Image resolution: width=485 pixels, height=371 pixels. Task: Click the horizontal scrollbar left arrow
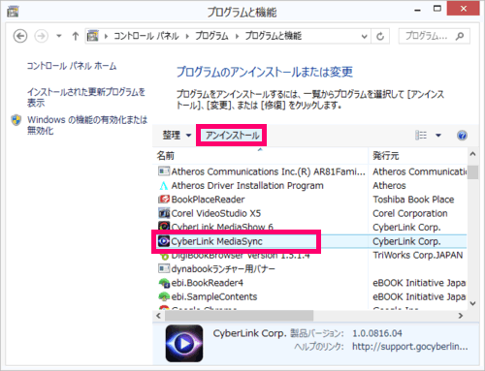158,316
